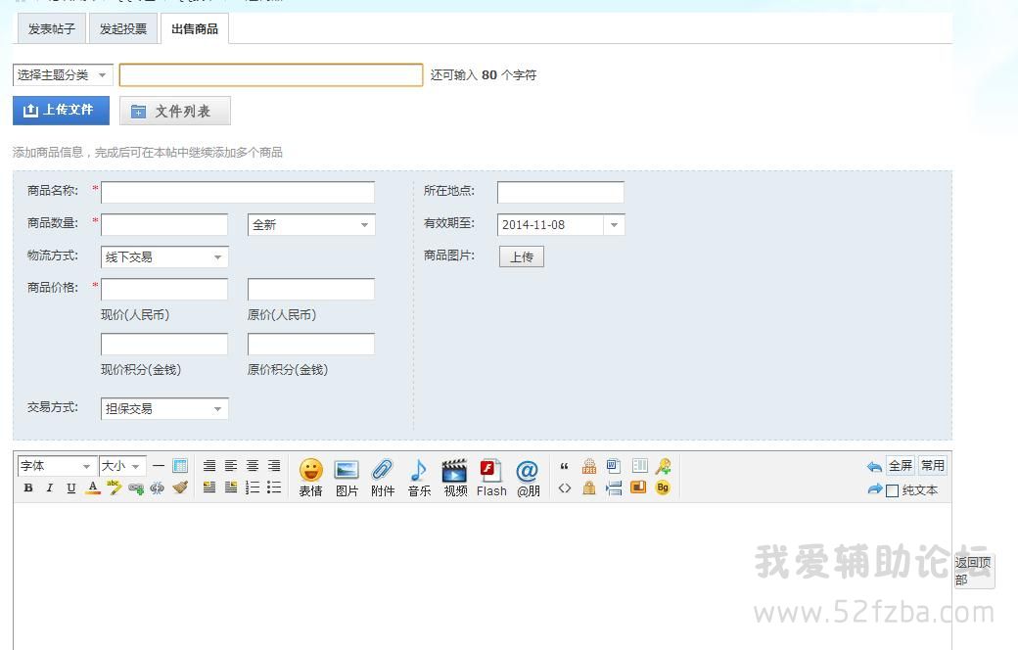Insert a table into the editor
This screenshot has height=650, width=1018.
click(x=180, y=466)
